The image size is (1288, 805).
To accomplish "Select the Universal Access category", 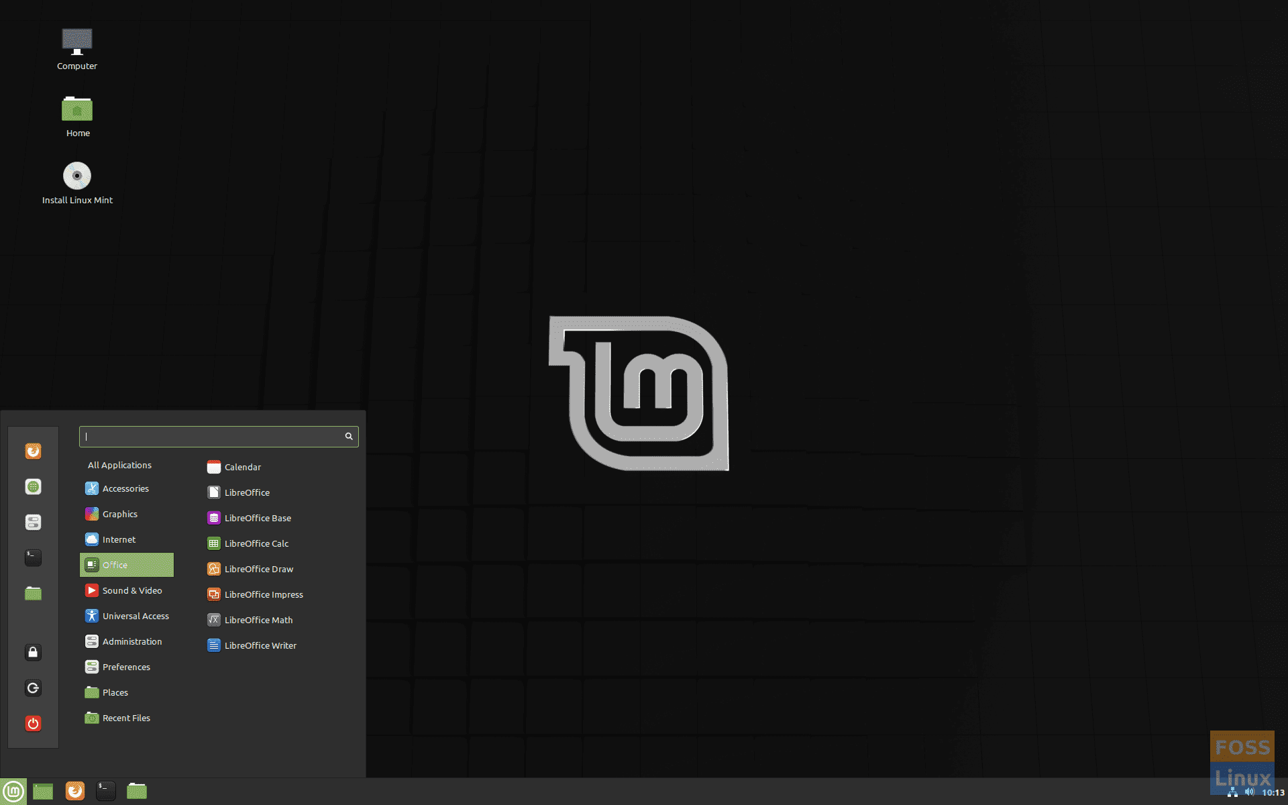I will pos(127,616).
